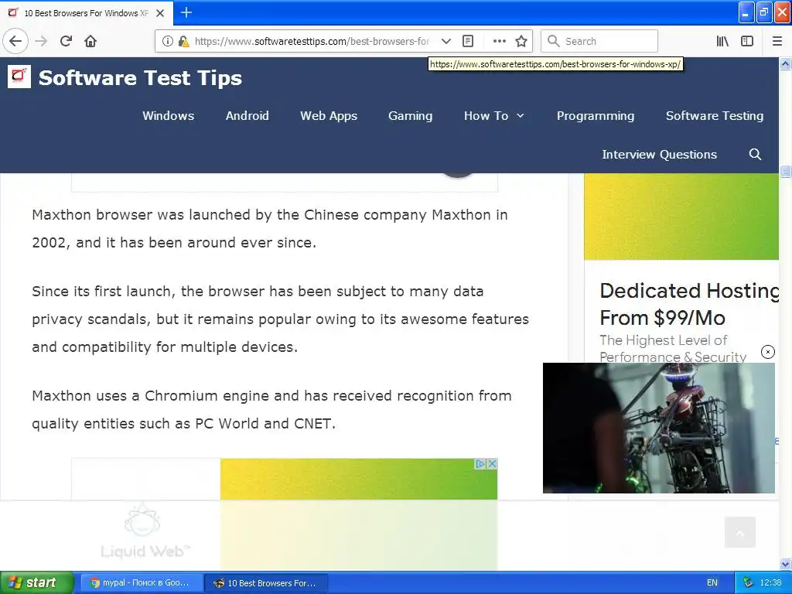Toggle reader view for this page
792x594 pixels.
pyautogui.click(x=468, y=42)
